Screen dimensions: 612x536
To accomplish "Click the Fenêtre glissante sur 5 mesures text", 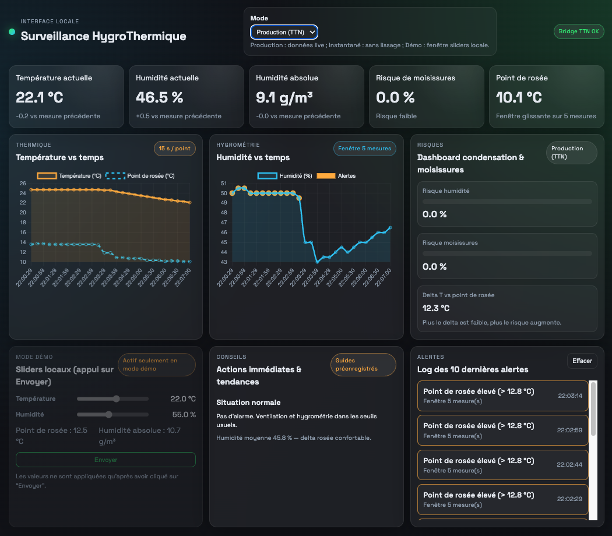I will (x=546, y=117).
